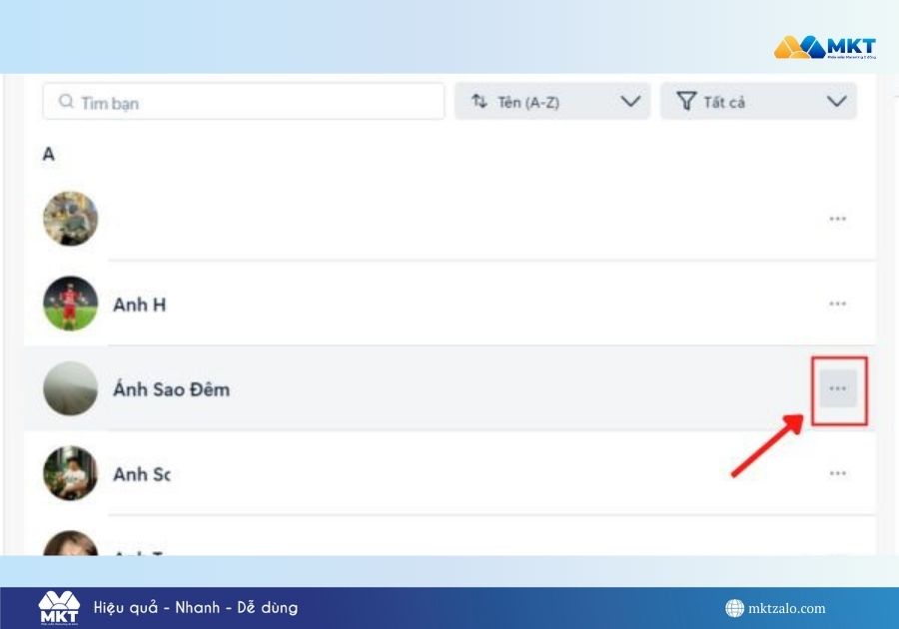Open the options menu for Ánh Sao Đêm
Image resolution: width=899 pixels, height=629 pixels.
tap(838, 388)
